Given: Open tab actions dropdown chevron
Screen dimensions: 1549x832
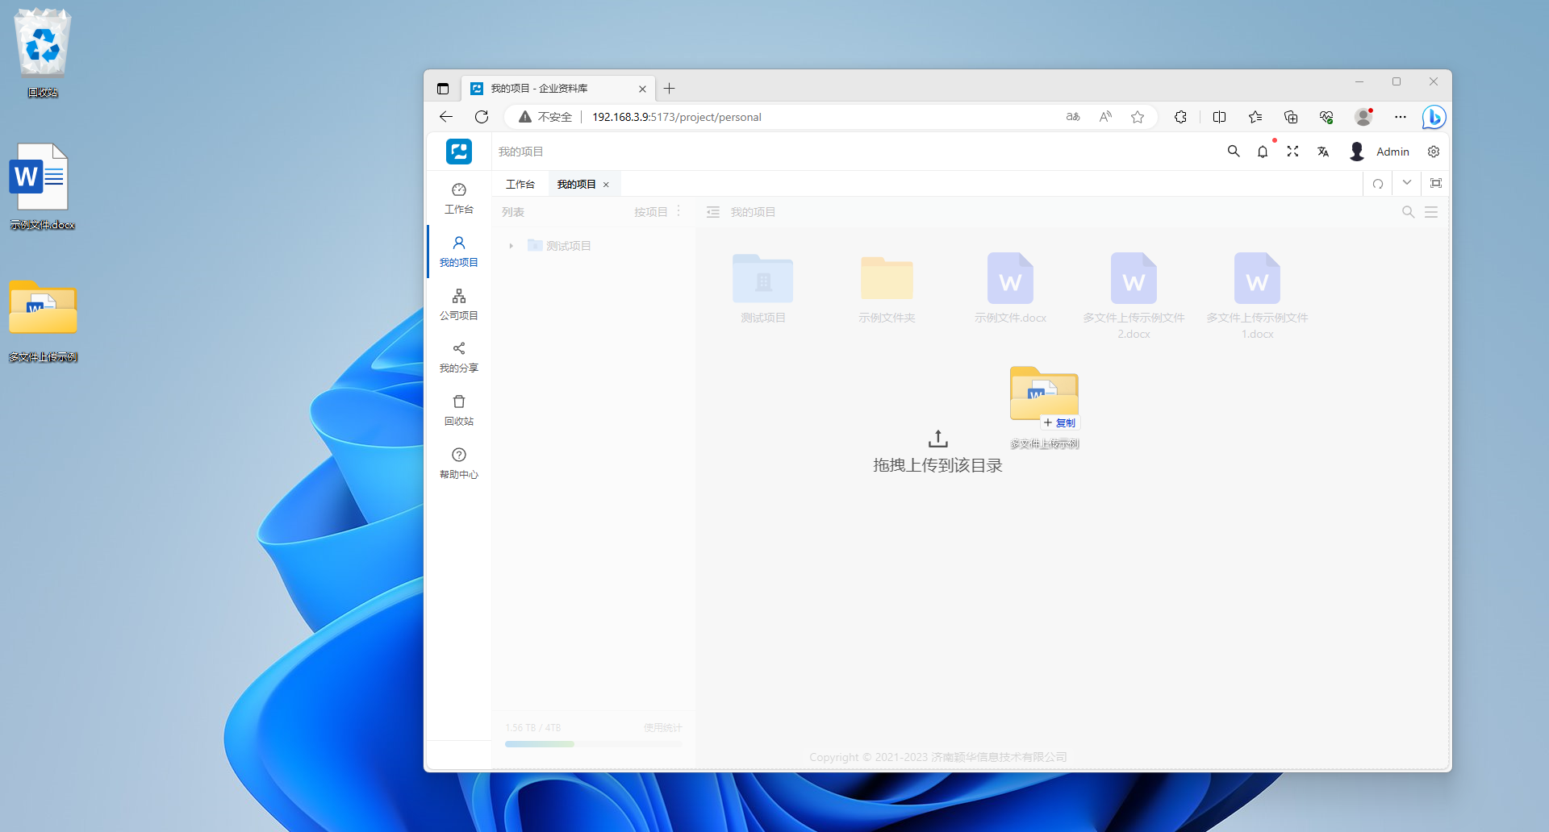Looking at the screenshot, I should [1407, 183].
